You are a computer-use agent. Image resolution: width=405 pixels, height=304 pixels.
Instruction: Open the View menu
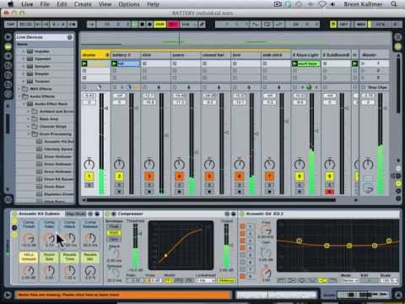[x=105, y=4]
